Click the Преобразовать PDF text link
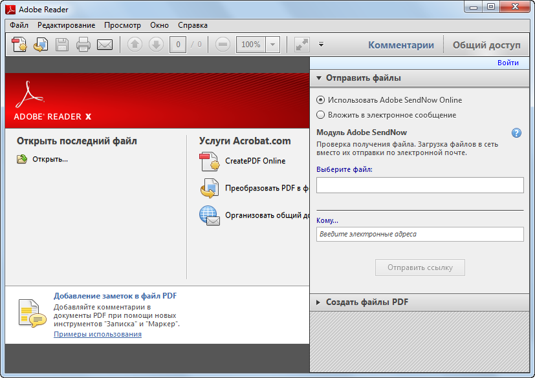The height and width of the screenshot is (378, 535). [267, 188]
